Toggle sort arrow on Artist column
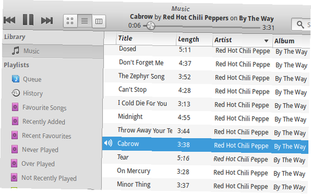The height and width of the screenshot is (194, 311). [x=266, y=41]
